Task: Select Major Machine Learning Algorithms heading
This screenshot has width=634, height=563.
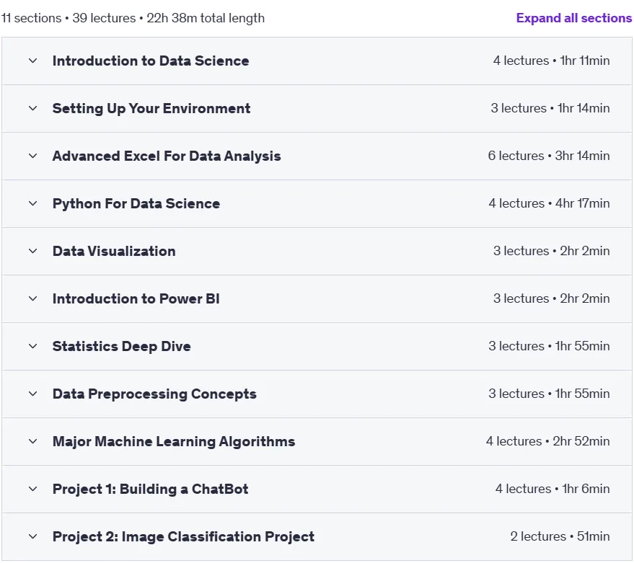Action: (174, 441)
